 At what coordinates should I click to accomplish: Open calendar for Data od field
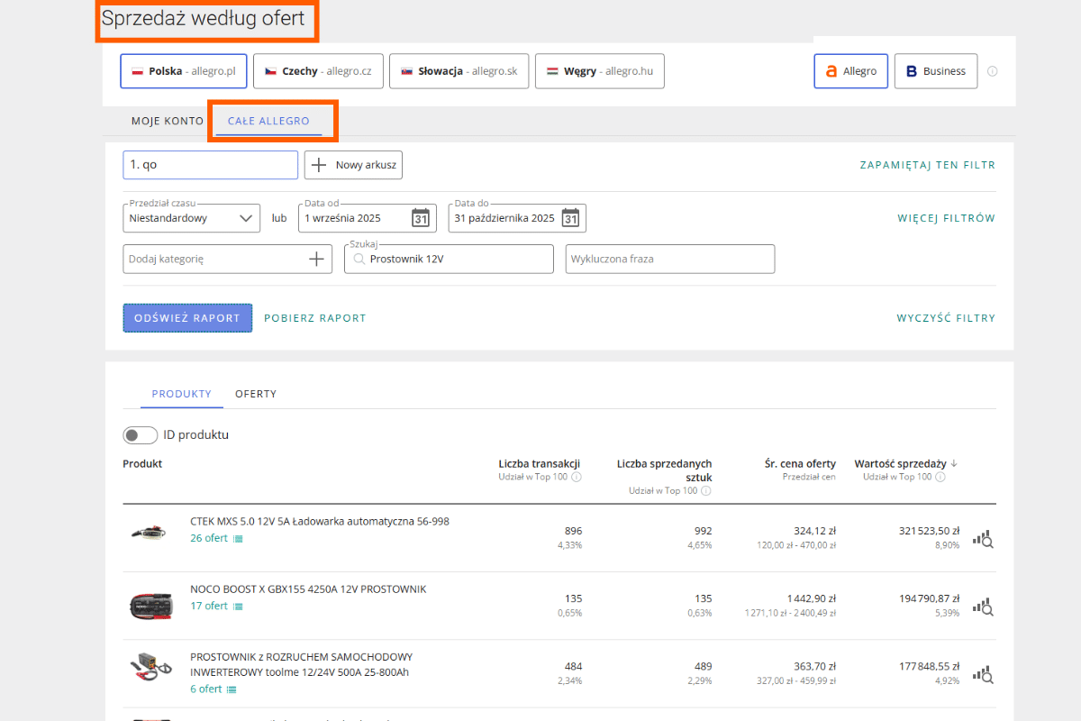point(421,218)
